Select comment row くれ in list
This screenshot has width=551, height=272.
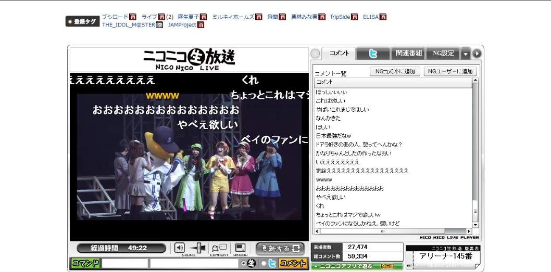pyautogui.click(x=393, y=206)
